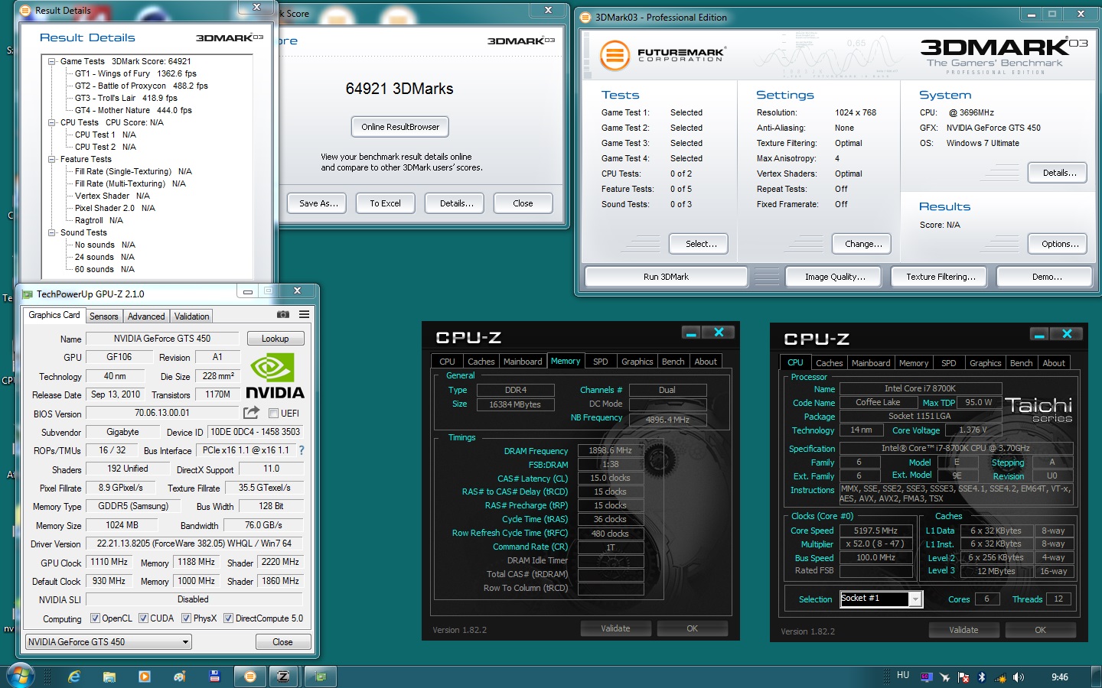Screen dimensions: 1102x688
Task: Click Details... under System in 3DMark03
Action: click(1059, 173)
